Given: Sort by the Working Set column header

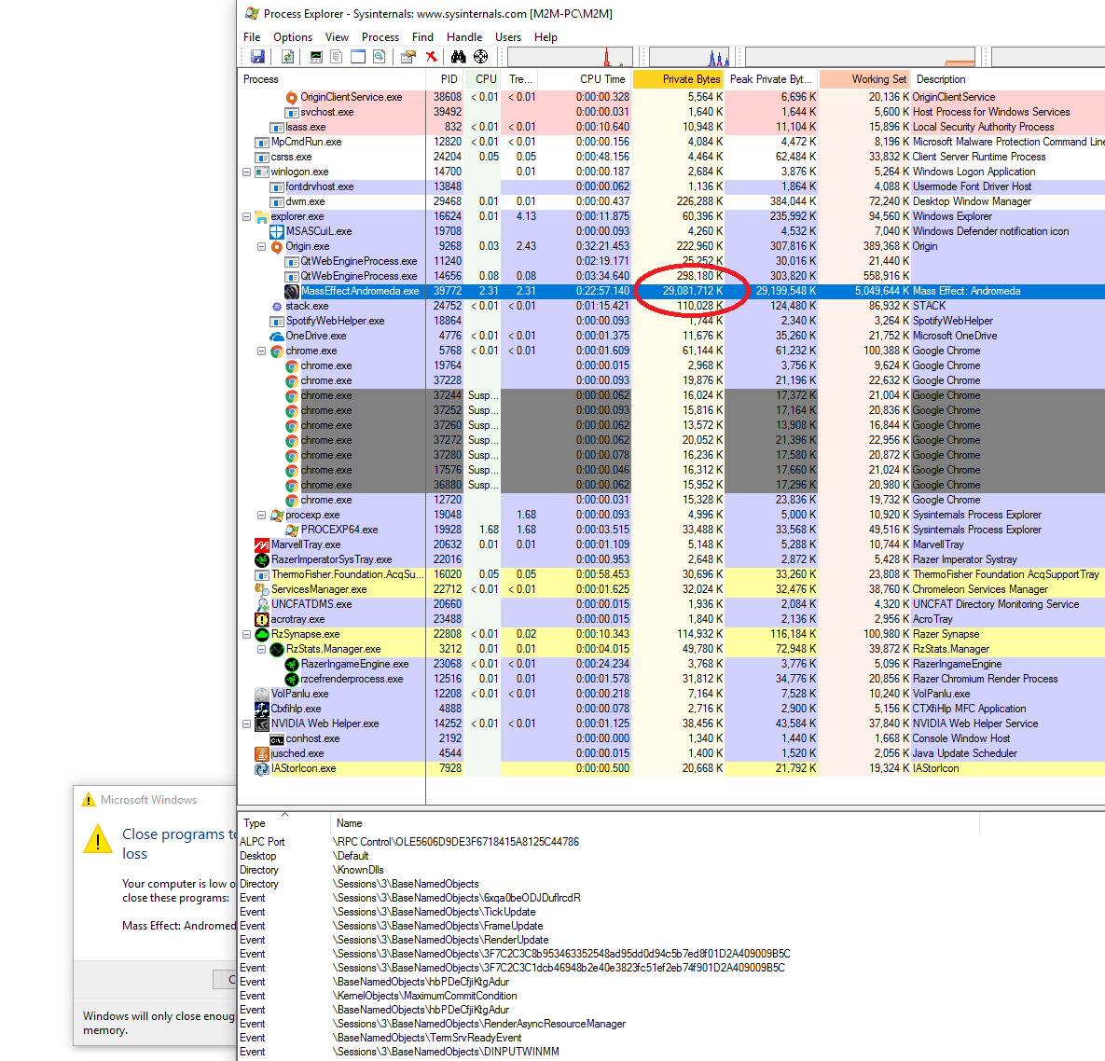Looking at the screenshot, I should click(x=864, y=79).
